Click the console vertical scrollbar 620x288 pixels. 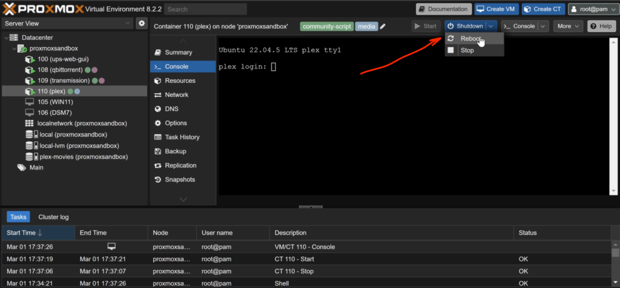pyautogui.click(x=613, y=116)
